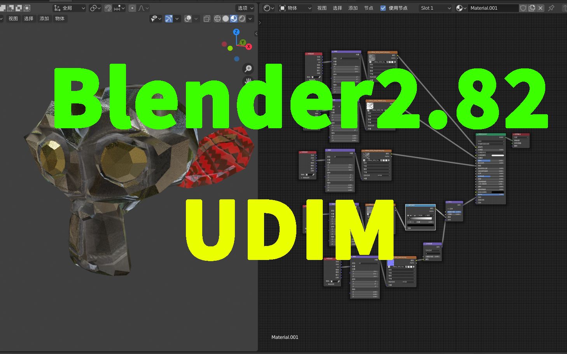This screenshot has height=354, width=567.
Task: Switch to solid viewport shading
Action: coord(226,18)
